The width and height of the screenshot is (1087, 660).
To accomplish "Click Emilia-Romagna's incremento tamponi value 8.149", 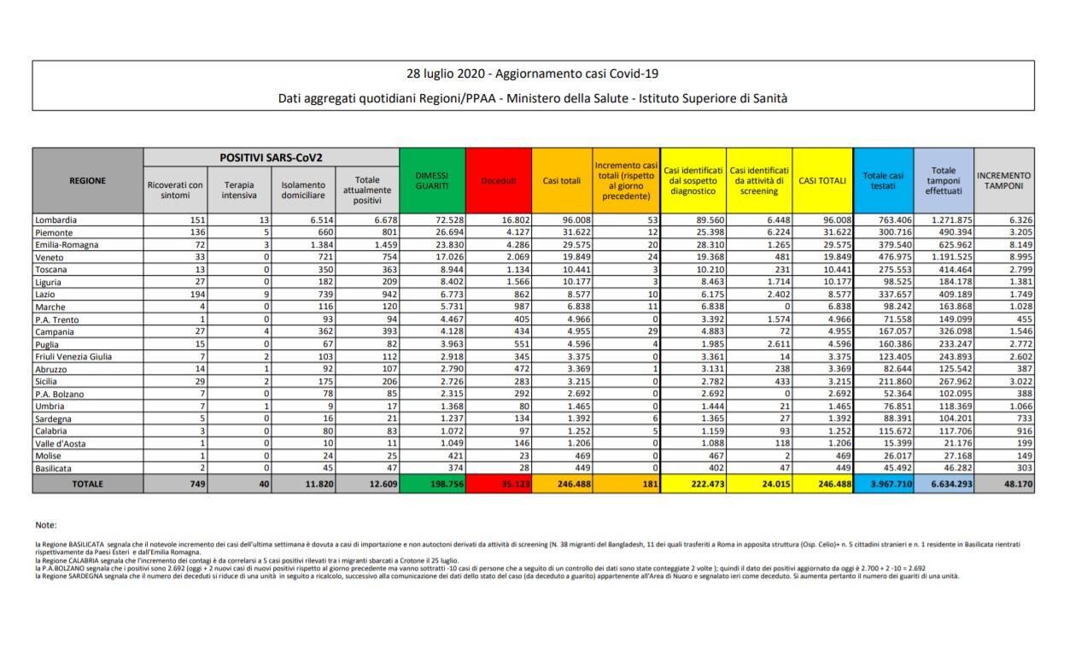I will [1020, 244].
